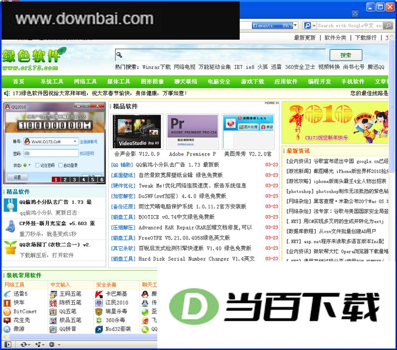Expand the WwW.Cr173.CoM account dropdown
Screen dimensions: 397x350
[x=75, y=141]
